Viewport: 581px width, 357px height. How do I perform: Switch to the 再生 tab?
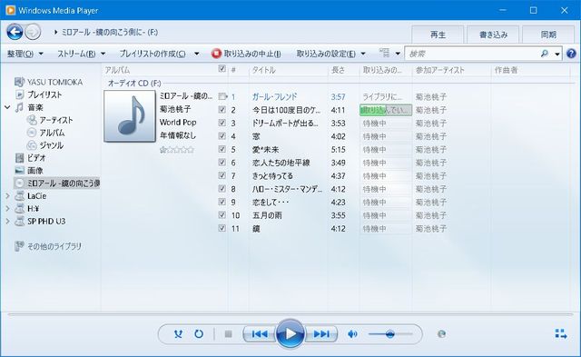[438, 35]
